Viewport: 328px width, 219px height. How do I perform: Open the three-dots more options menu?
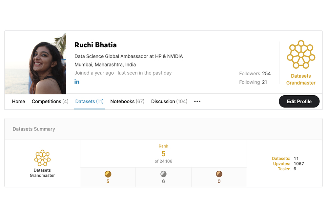197,102
